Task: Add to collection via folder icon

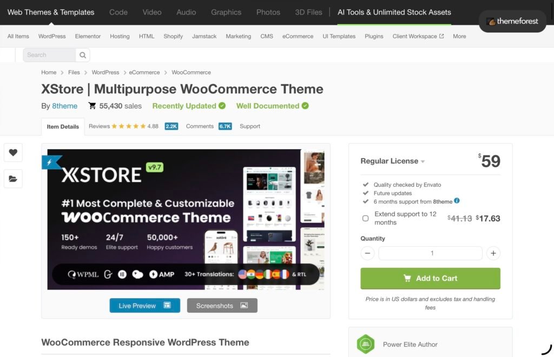Action: coord(13,178)
